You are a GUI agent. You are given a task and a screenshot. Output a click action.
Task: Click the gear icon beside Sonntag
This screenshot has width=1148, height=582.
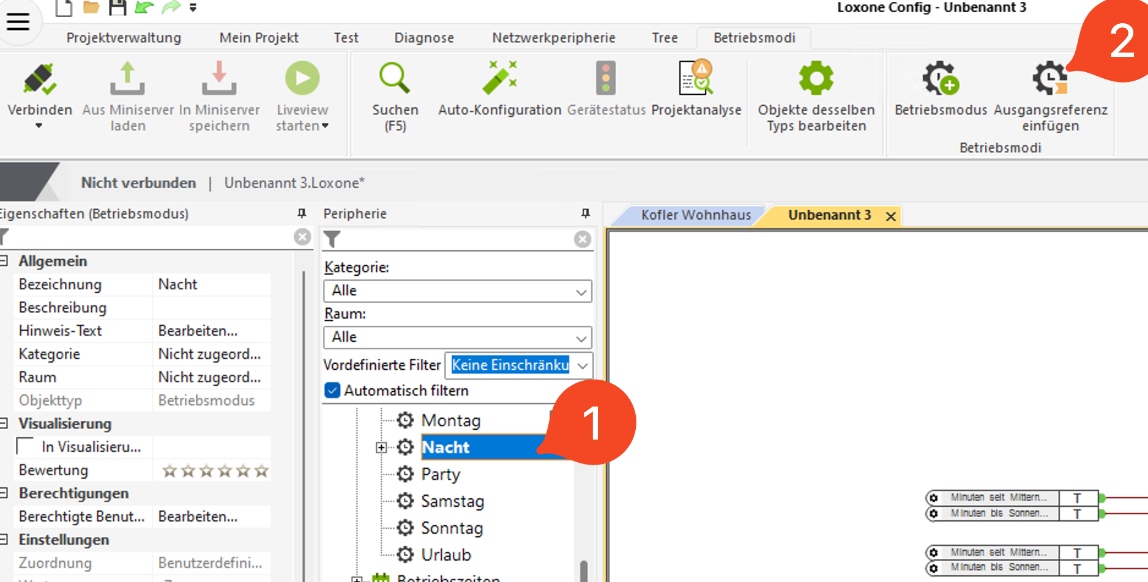point(405,528)
